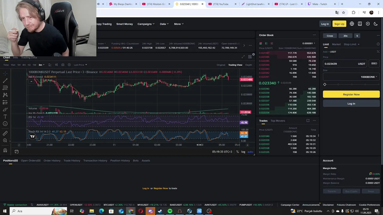Open the emoji icons tool
This screenshot has width=383, height=215.
(x=5, y=124)
